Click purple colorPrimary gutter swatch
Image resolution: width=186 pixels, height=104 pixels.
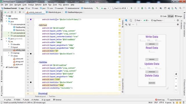(x=31, y=19)
